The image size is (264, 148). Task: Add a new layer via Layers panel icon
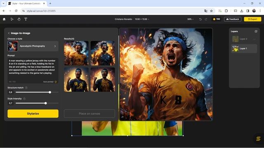(x=256, y=31)
